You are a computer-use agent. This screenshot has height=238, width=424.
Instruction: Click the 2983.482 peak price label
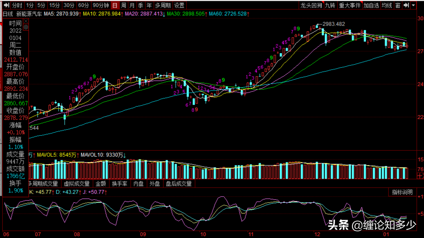click(x=334, y=24)
